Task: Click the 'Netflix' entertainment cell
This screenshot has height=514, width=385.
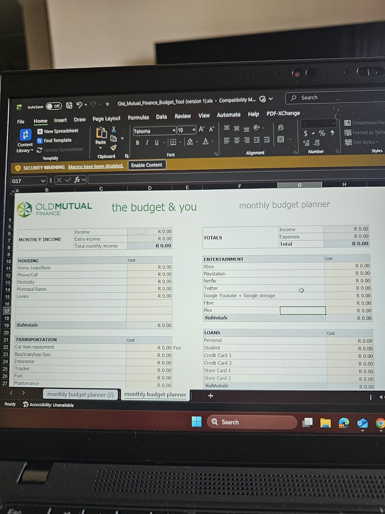Action: click(264, 281)
